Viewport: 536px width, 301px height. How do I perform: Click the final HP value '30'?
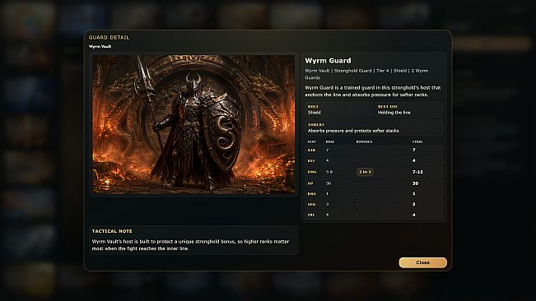click(415, 183)
